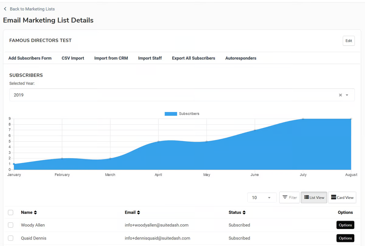This screenshot has height=246, width=365.
Task: Select Quaid Dennis's row checkbox
Action: click(11, 238)
